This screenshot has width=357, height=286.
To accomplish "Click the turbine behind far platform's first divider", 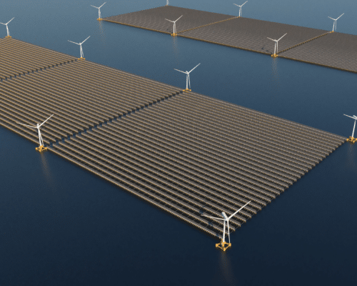I will 240,9.
